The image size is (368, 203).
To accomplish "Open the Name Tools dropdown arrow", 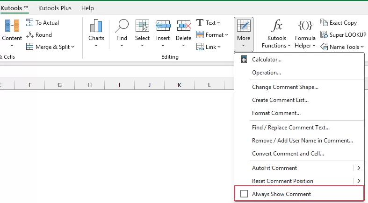I will [362, 47].
